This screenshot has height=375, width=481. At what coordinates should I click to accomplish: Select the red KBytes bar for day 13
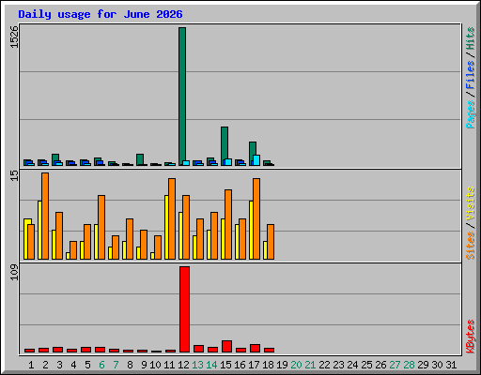[198, 349]
